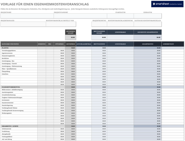The height and width of the screenshot is (141, 185).
Task: Click the Genehmigung – Flächennutzung row label
Action: 12,66
